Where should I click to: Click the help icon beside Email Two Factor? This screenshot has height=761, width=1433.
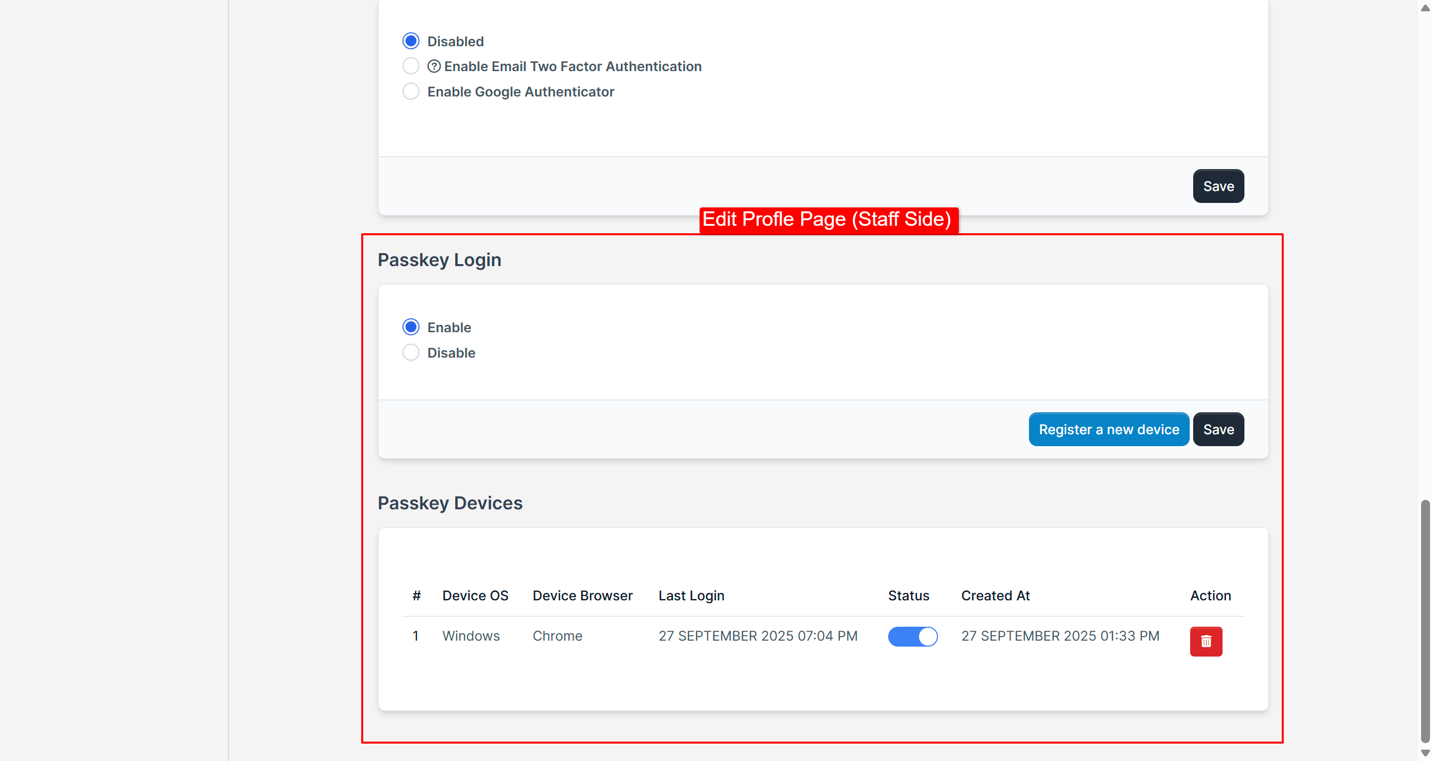[x=434, y=66]
